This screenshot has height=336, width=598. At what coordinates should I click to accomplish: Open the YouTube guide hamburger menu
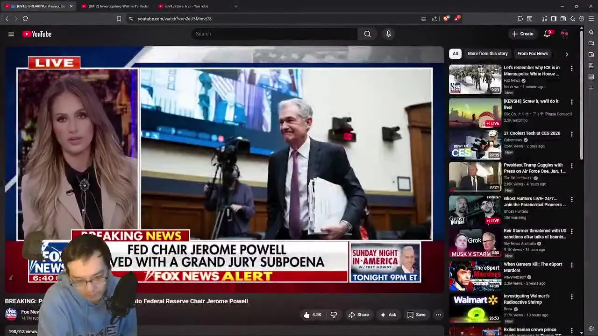point(11,34)
